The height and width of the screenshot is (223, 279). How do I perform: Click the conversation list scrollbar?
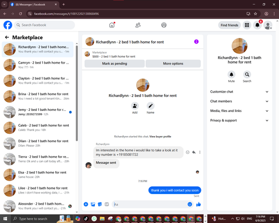[x=77, y=93]
